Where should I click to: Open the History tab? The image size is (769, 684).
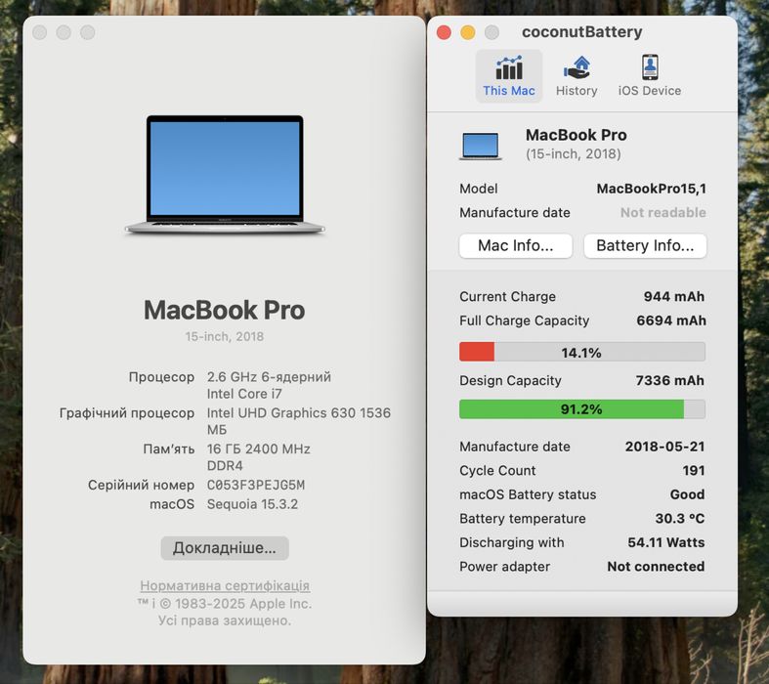click(x=577, y=76)
